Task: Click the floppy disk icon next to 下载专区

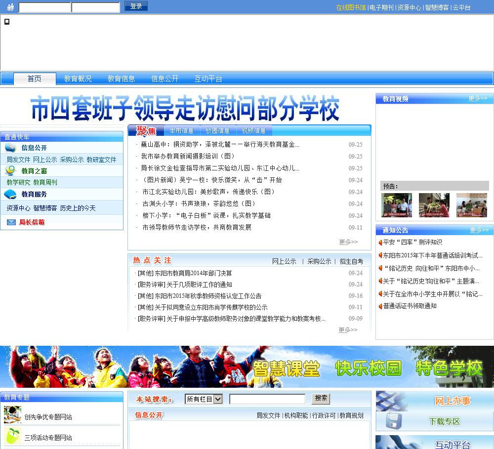Action: point(394,421)
